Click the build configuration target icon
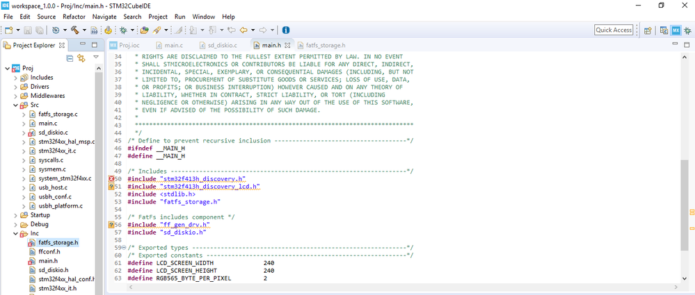This screenshot has height=295, width=695. [56, 30]
